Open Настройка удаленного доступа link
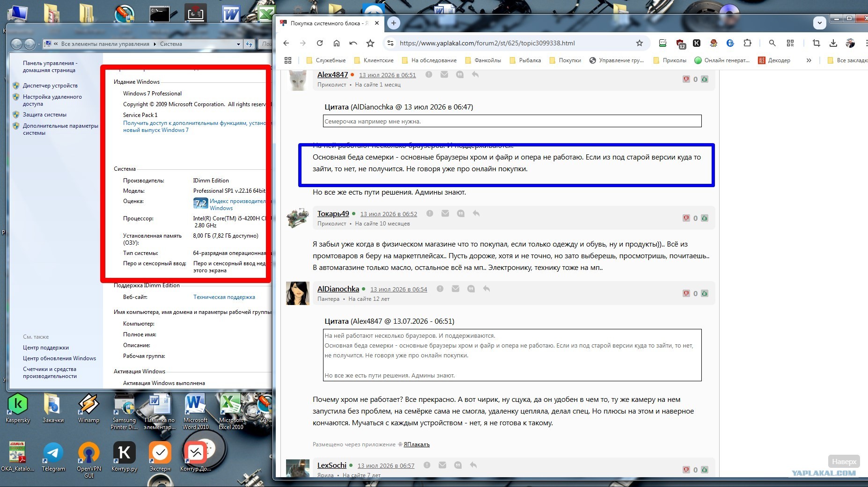Screen dimensions: 868x487 click(52, 100)
